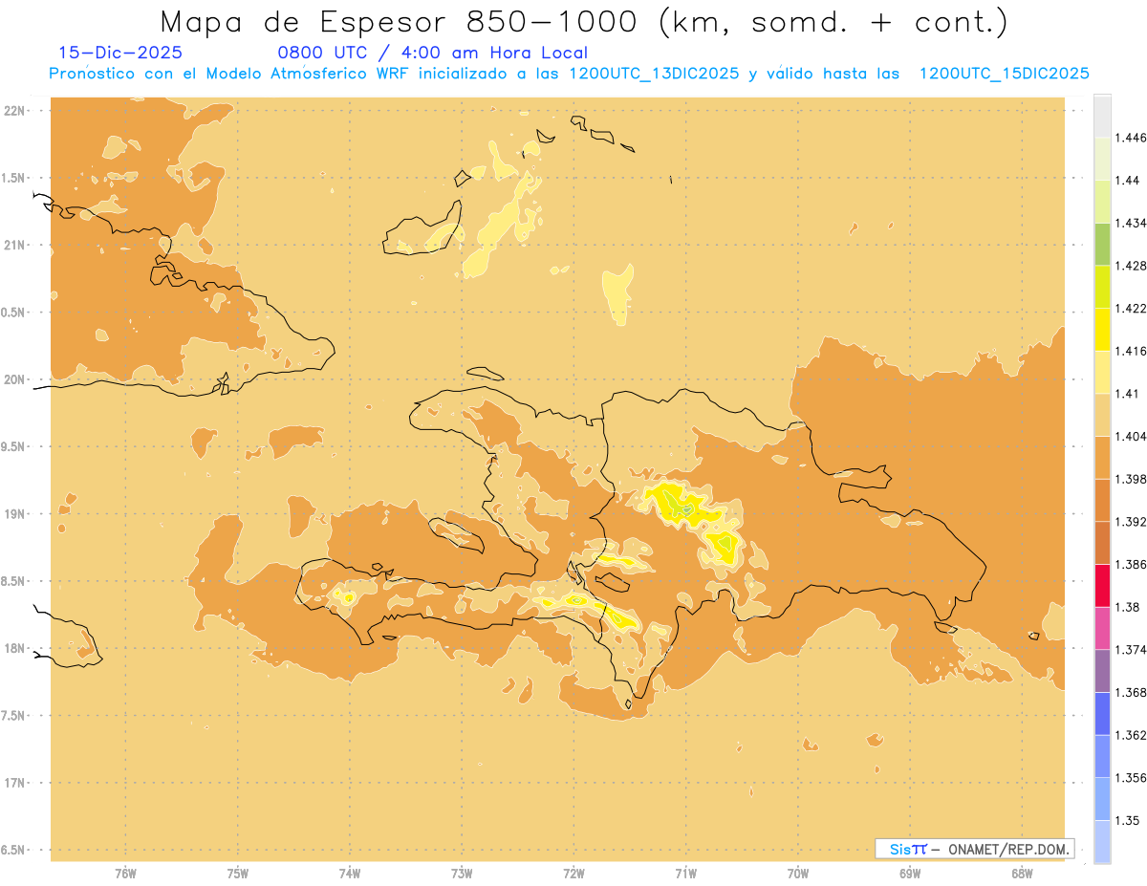The image size is (1147, 886).
Task: Click the 1.35 label at the bottom of the legend
Action: point(1128,820)
